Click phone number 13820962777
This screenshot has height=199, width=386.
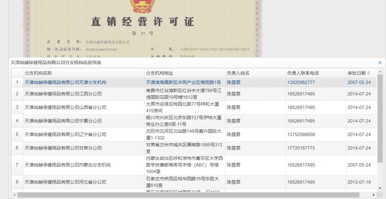tap(301, 82)
